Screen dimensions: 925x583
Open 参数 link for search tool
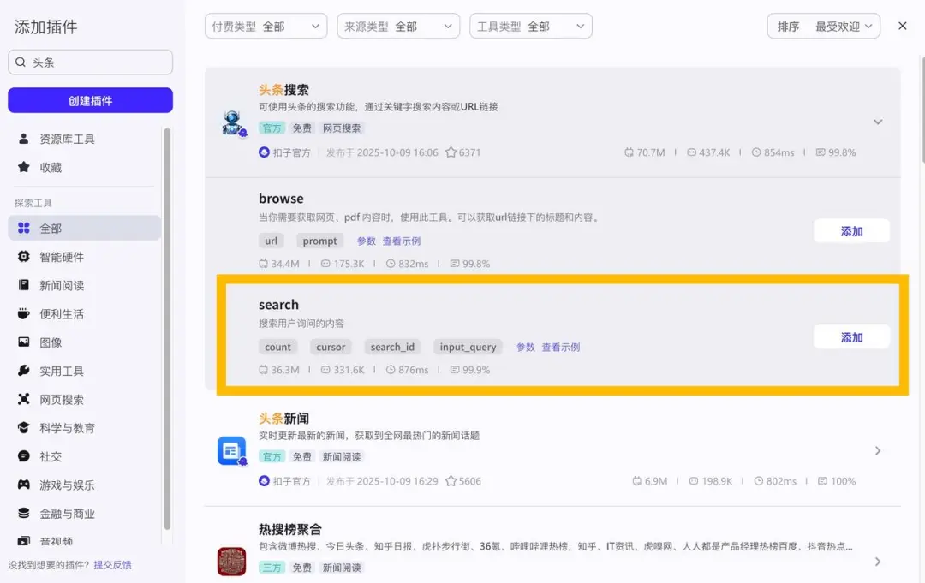point(526,347)
